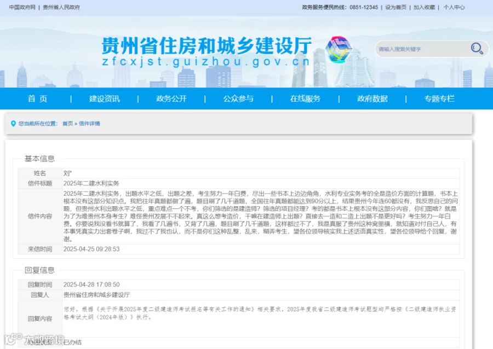493x349 pixels.
Task: Click the zfcxjst.guizhou.gov.cn domain text
Action: pyautogui.click(x=206, y=61)
